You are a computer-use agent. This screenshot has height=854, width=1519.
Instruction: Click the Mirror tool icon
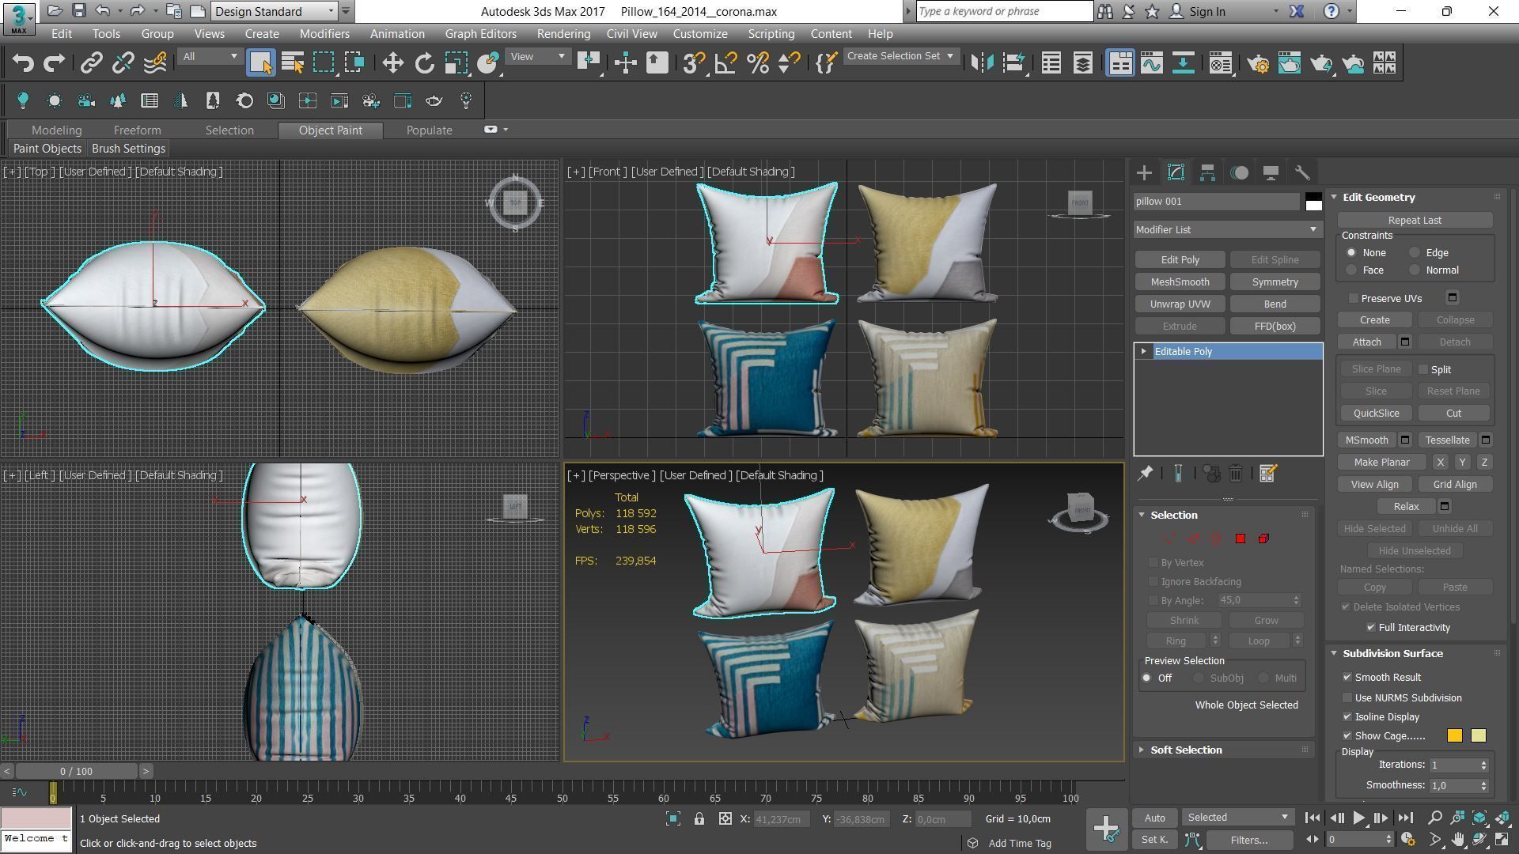(x=982, y=63)
